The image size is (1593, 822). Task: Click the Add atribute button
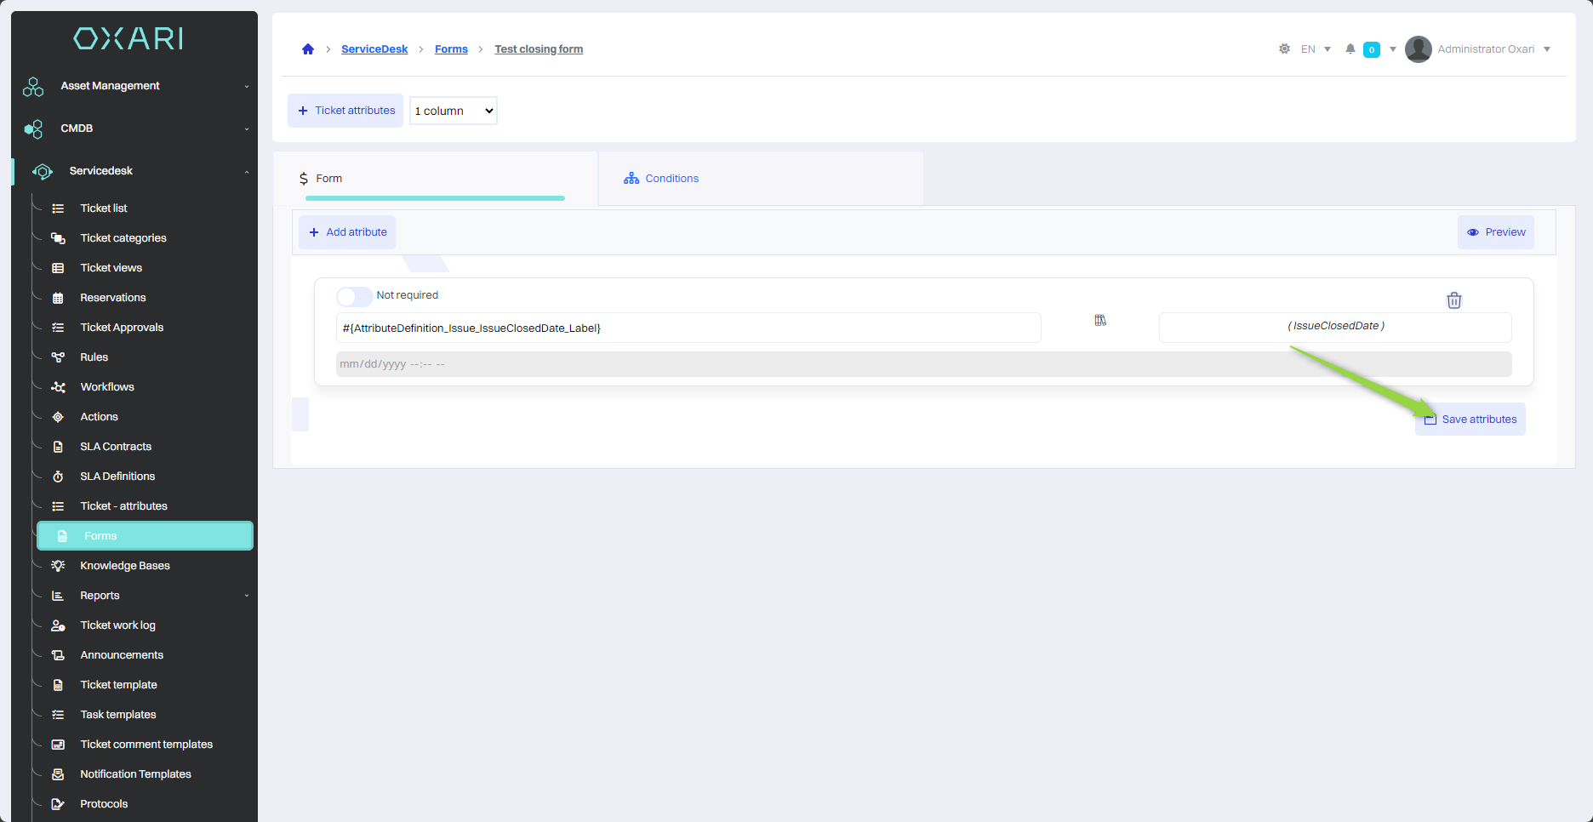(347, 232)
